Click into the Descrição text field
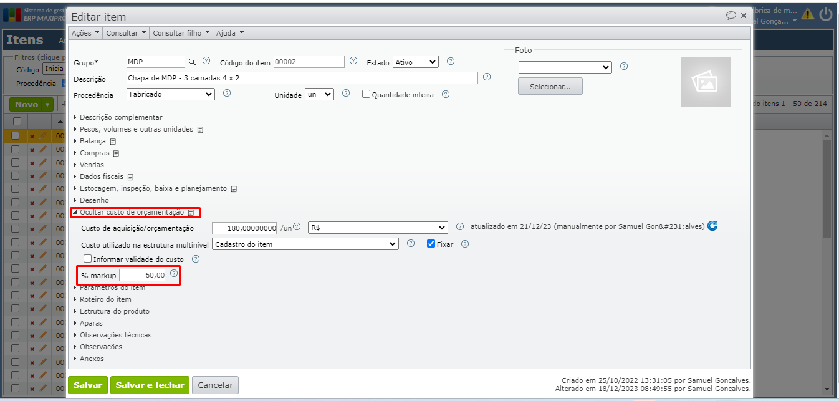 pos(302,78)
